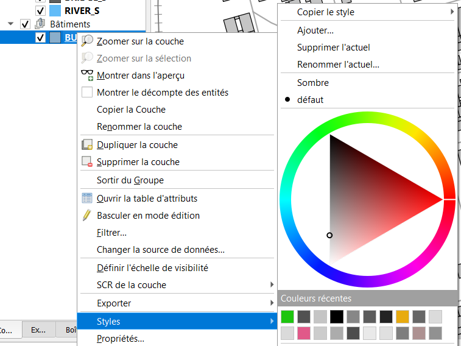Select Renommer la couche
The width and height of the screenshot is (461, 346).
(177, 127)
